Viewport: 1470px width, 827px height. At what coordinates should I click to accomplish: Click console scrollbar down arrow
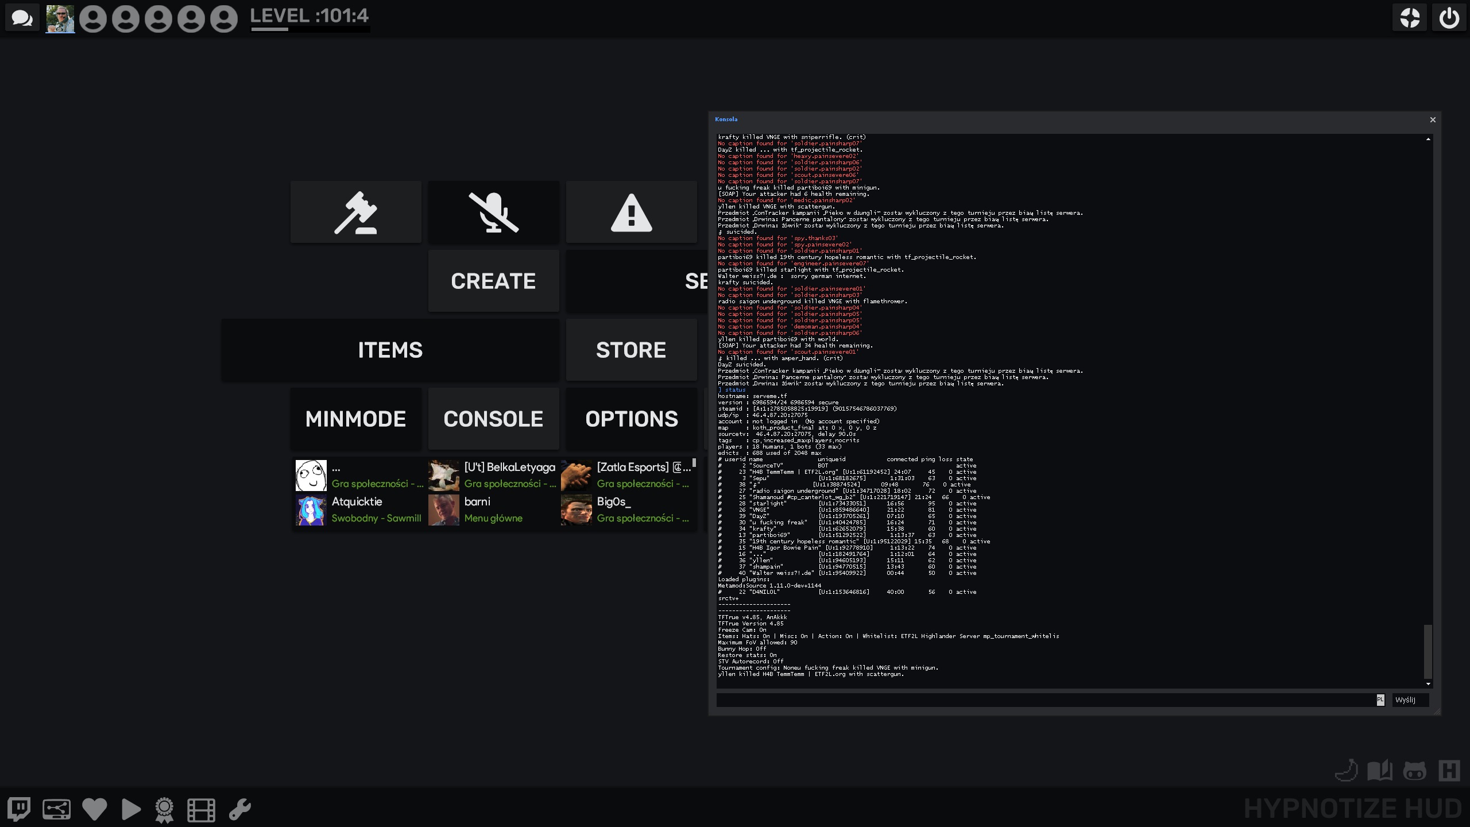click(1428, 684)
